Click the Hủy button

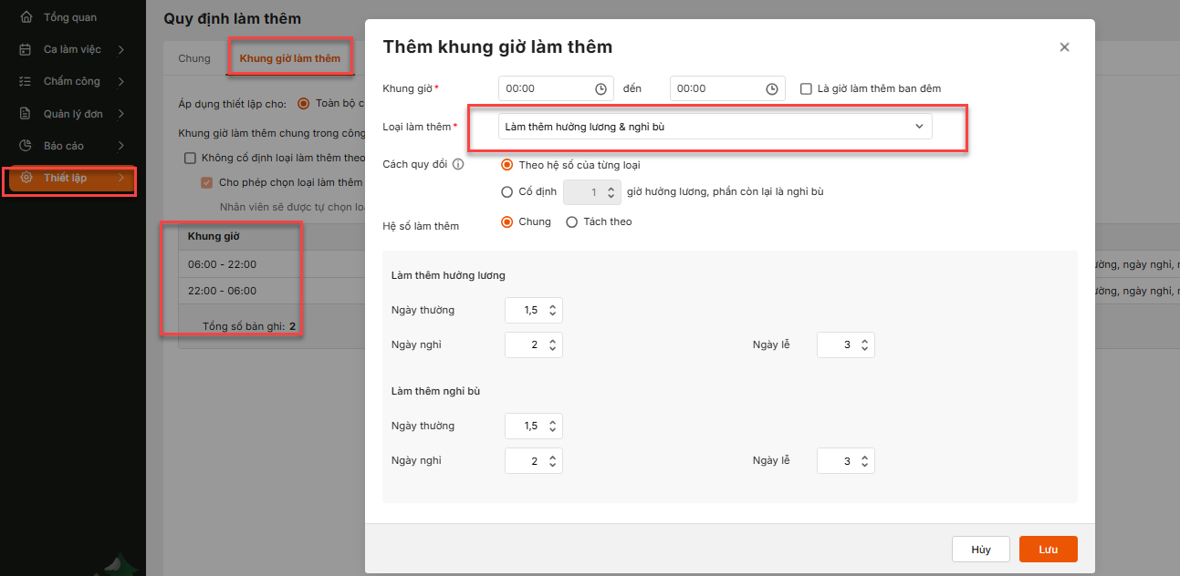pyautogui.click(x=981, y=550)
